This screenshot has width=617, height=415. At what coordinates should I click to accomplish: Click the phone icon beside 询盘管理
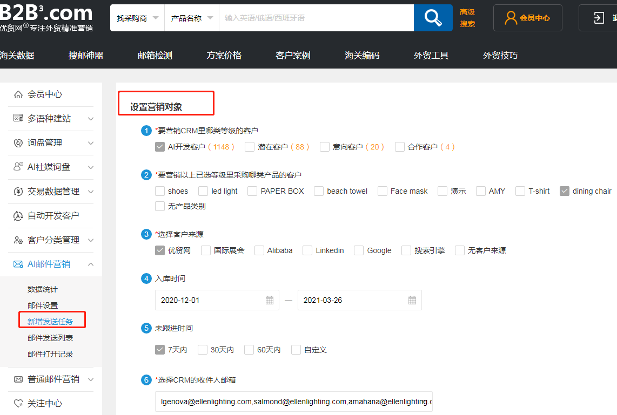[x=18, y=143]
